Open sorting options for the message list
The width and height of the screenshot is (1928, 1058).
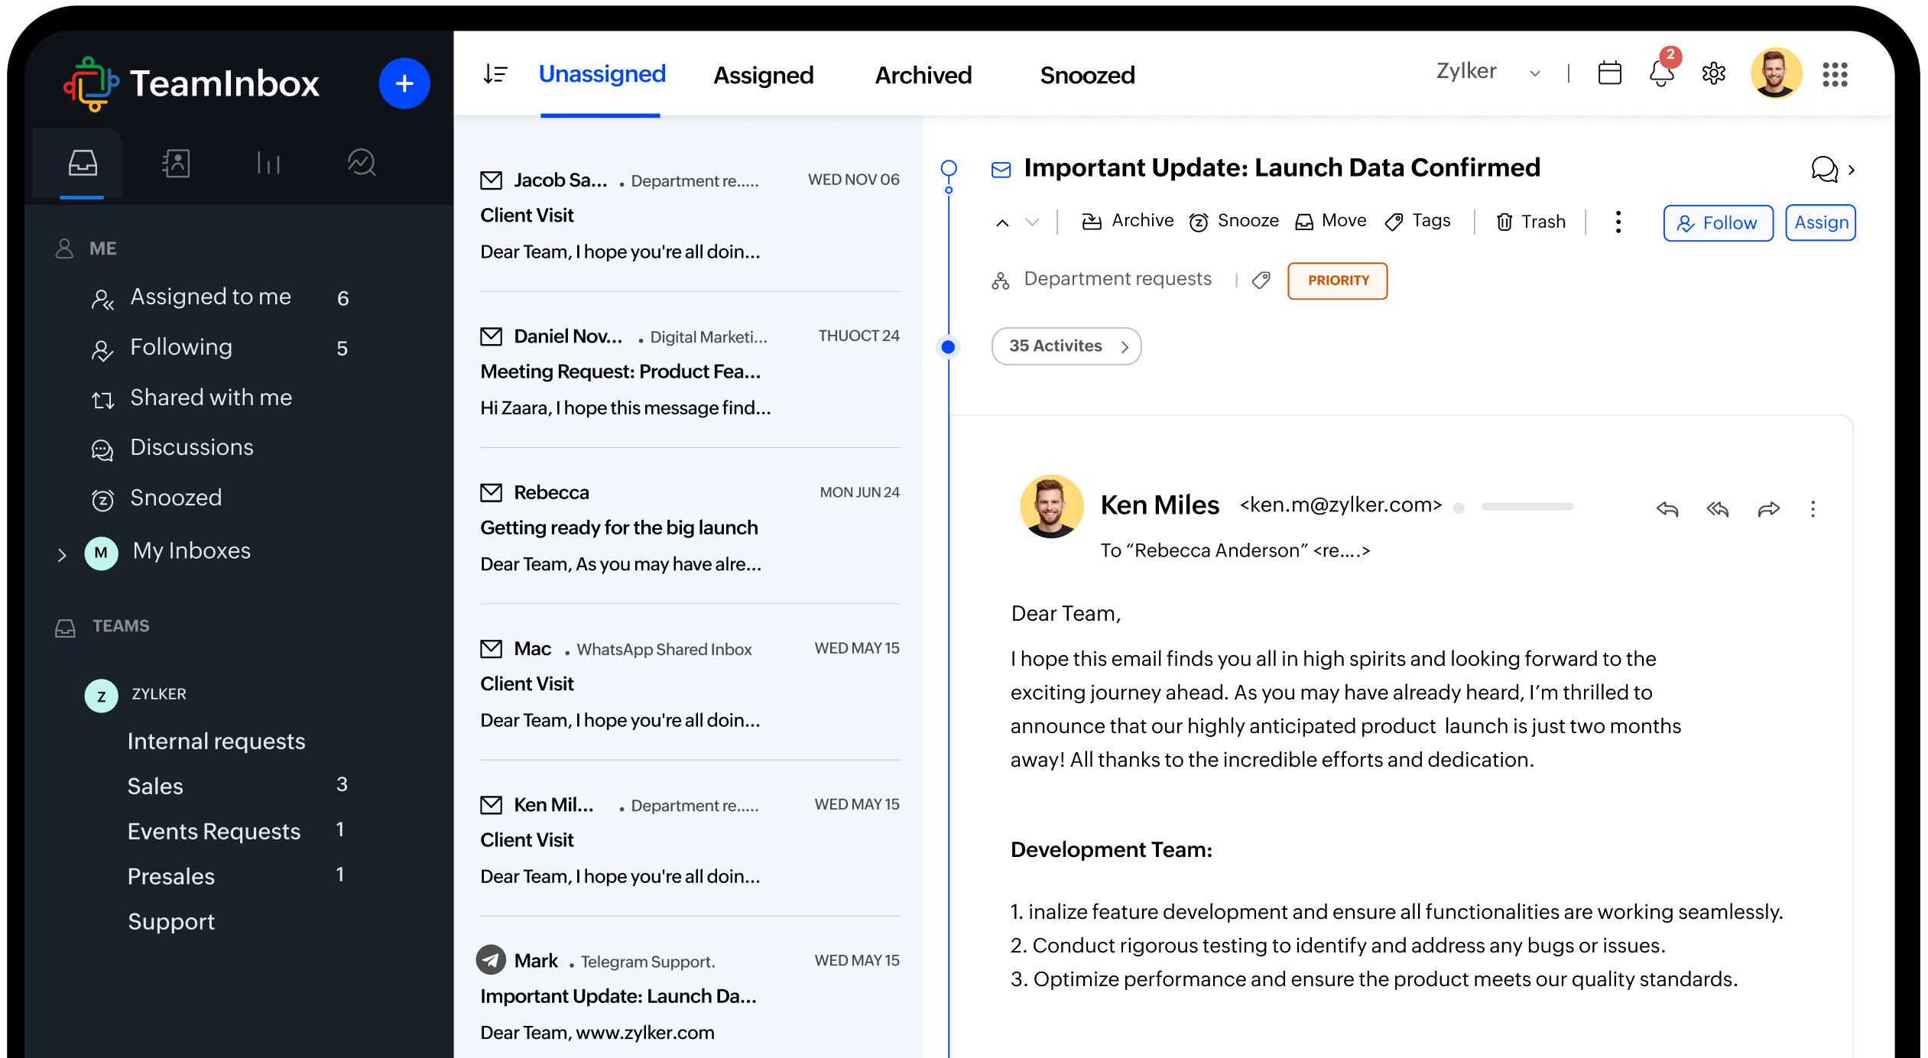tap(495, 74)
